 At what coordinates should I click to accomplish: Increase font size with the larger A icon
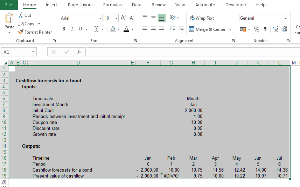pyautogui.click(x=123, y=18)
